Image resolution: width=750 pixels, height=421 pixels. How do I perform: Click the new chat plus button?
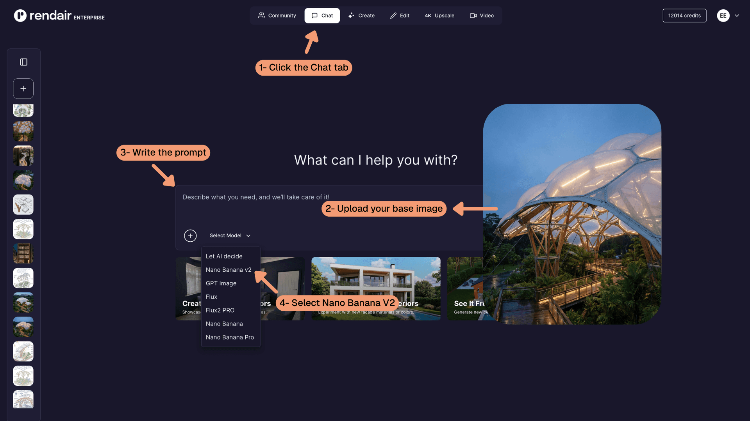(x=23, y=88)
